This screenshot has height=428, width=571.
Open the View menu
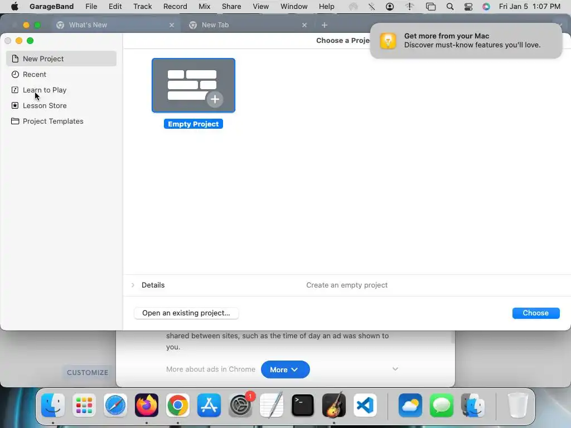pyautogui.click(x=261, y=6)
